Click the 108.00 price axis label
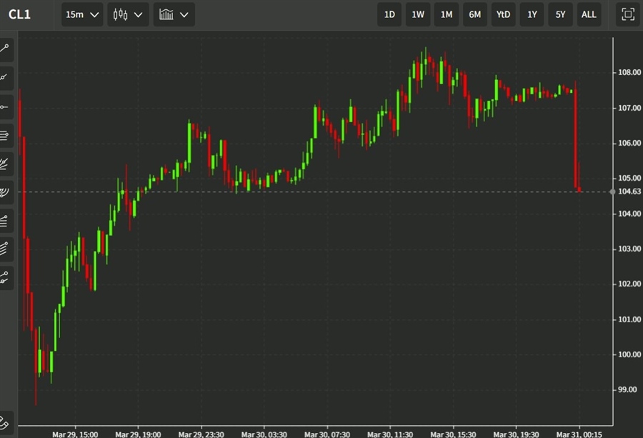 pyautogui.click(x=629, y=73)
